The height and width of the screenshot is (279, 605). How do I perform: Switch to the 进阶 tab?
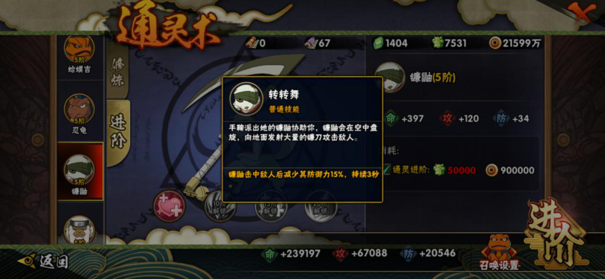pyautogui.click(x=119, y=133)
